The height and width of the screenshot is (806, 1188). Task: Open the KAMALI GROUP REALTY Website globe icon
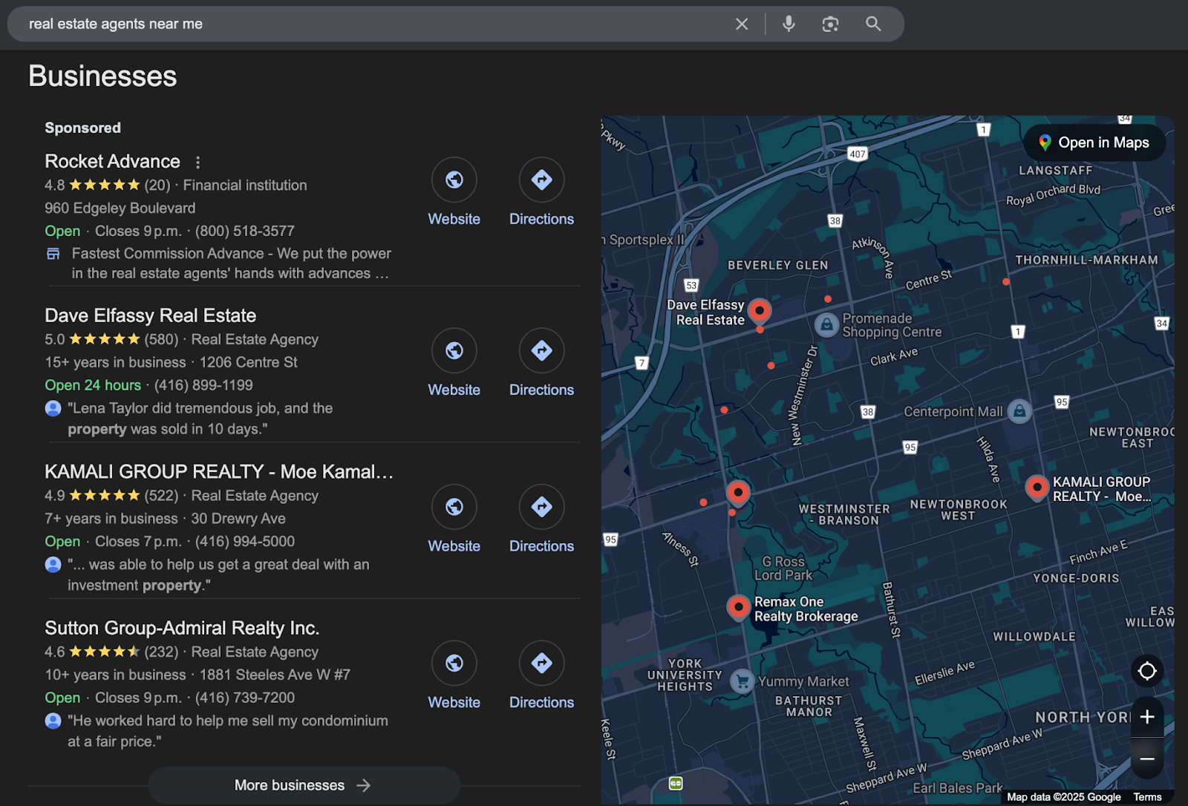(454, 507)
